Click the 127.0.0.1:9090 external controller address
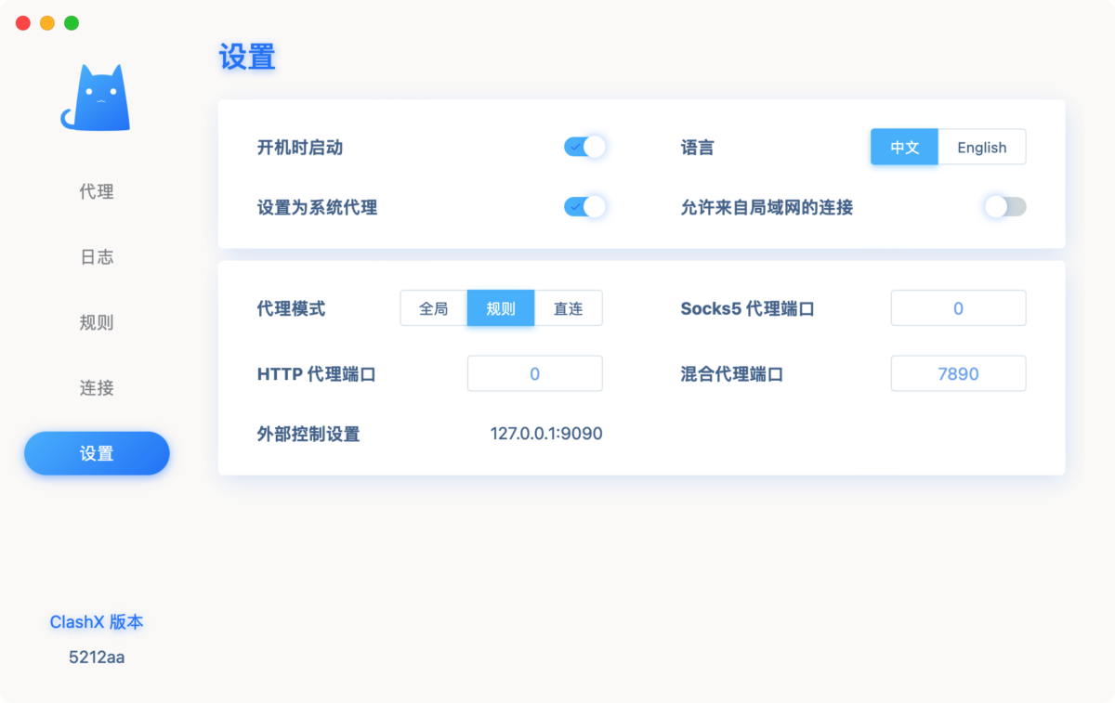1115x703 pixels. point(546,434)
